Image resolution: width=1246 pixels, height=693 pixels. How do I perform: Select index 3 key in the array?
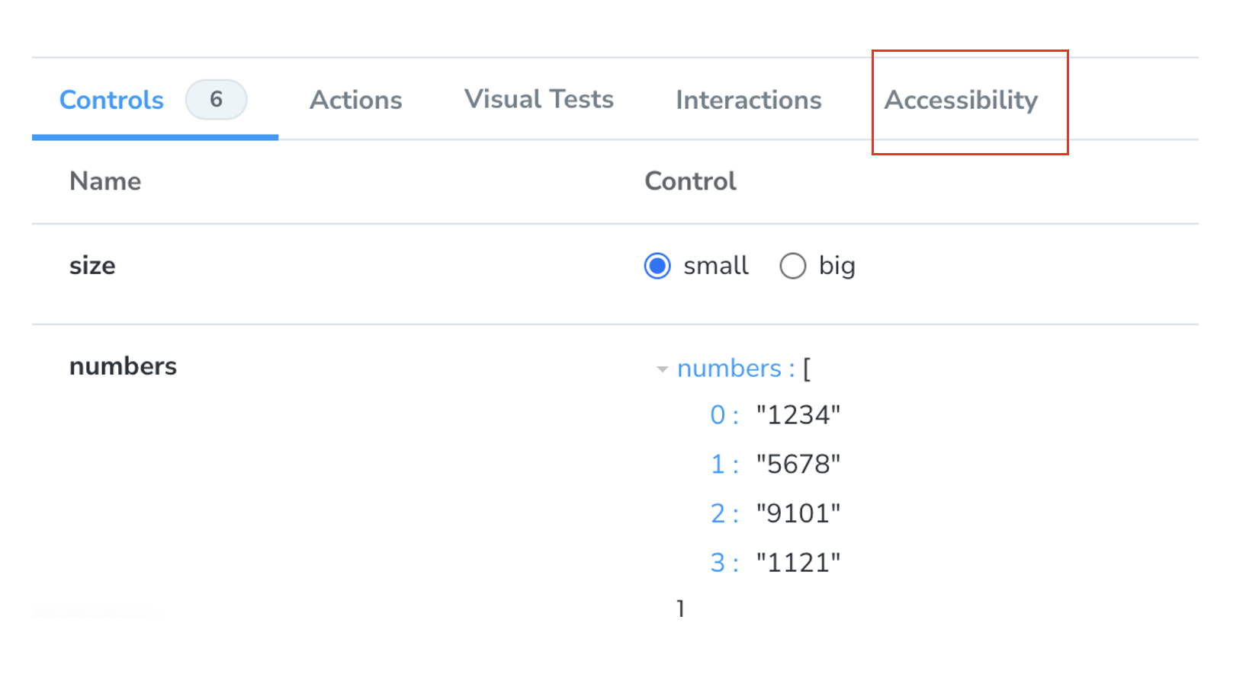pos(718,563)
